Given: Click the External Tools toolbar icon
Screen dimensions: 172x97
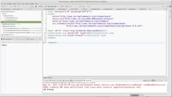Looking at the screenshot, I should coord(55,6).
